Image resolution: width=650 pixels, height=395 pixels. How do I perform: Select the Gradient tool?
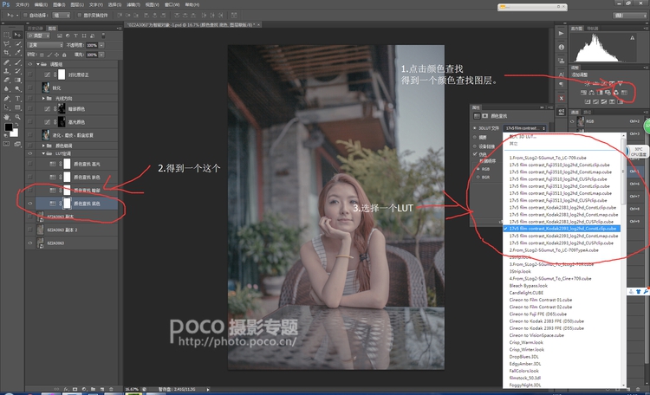pos(17,80)
